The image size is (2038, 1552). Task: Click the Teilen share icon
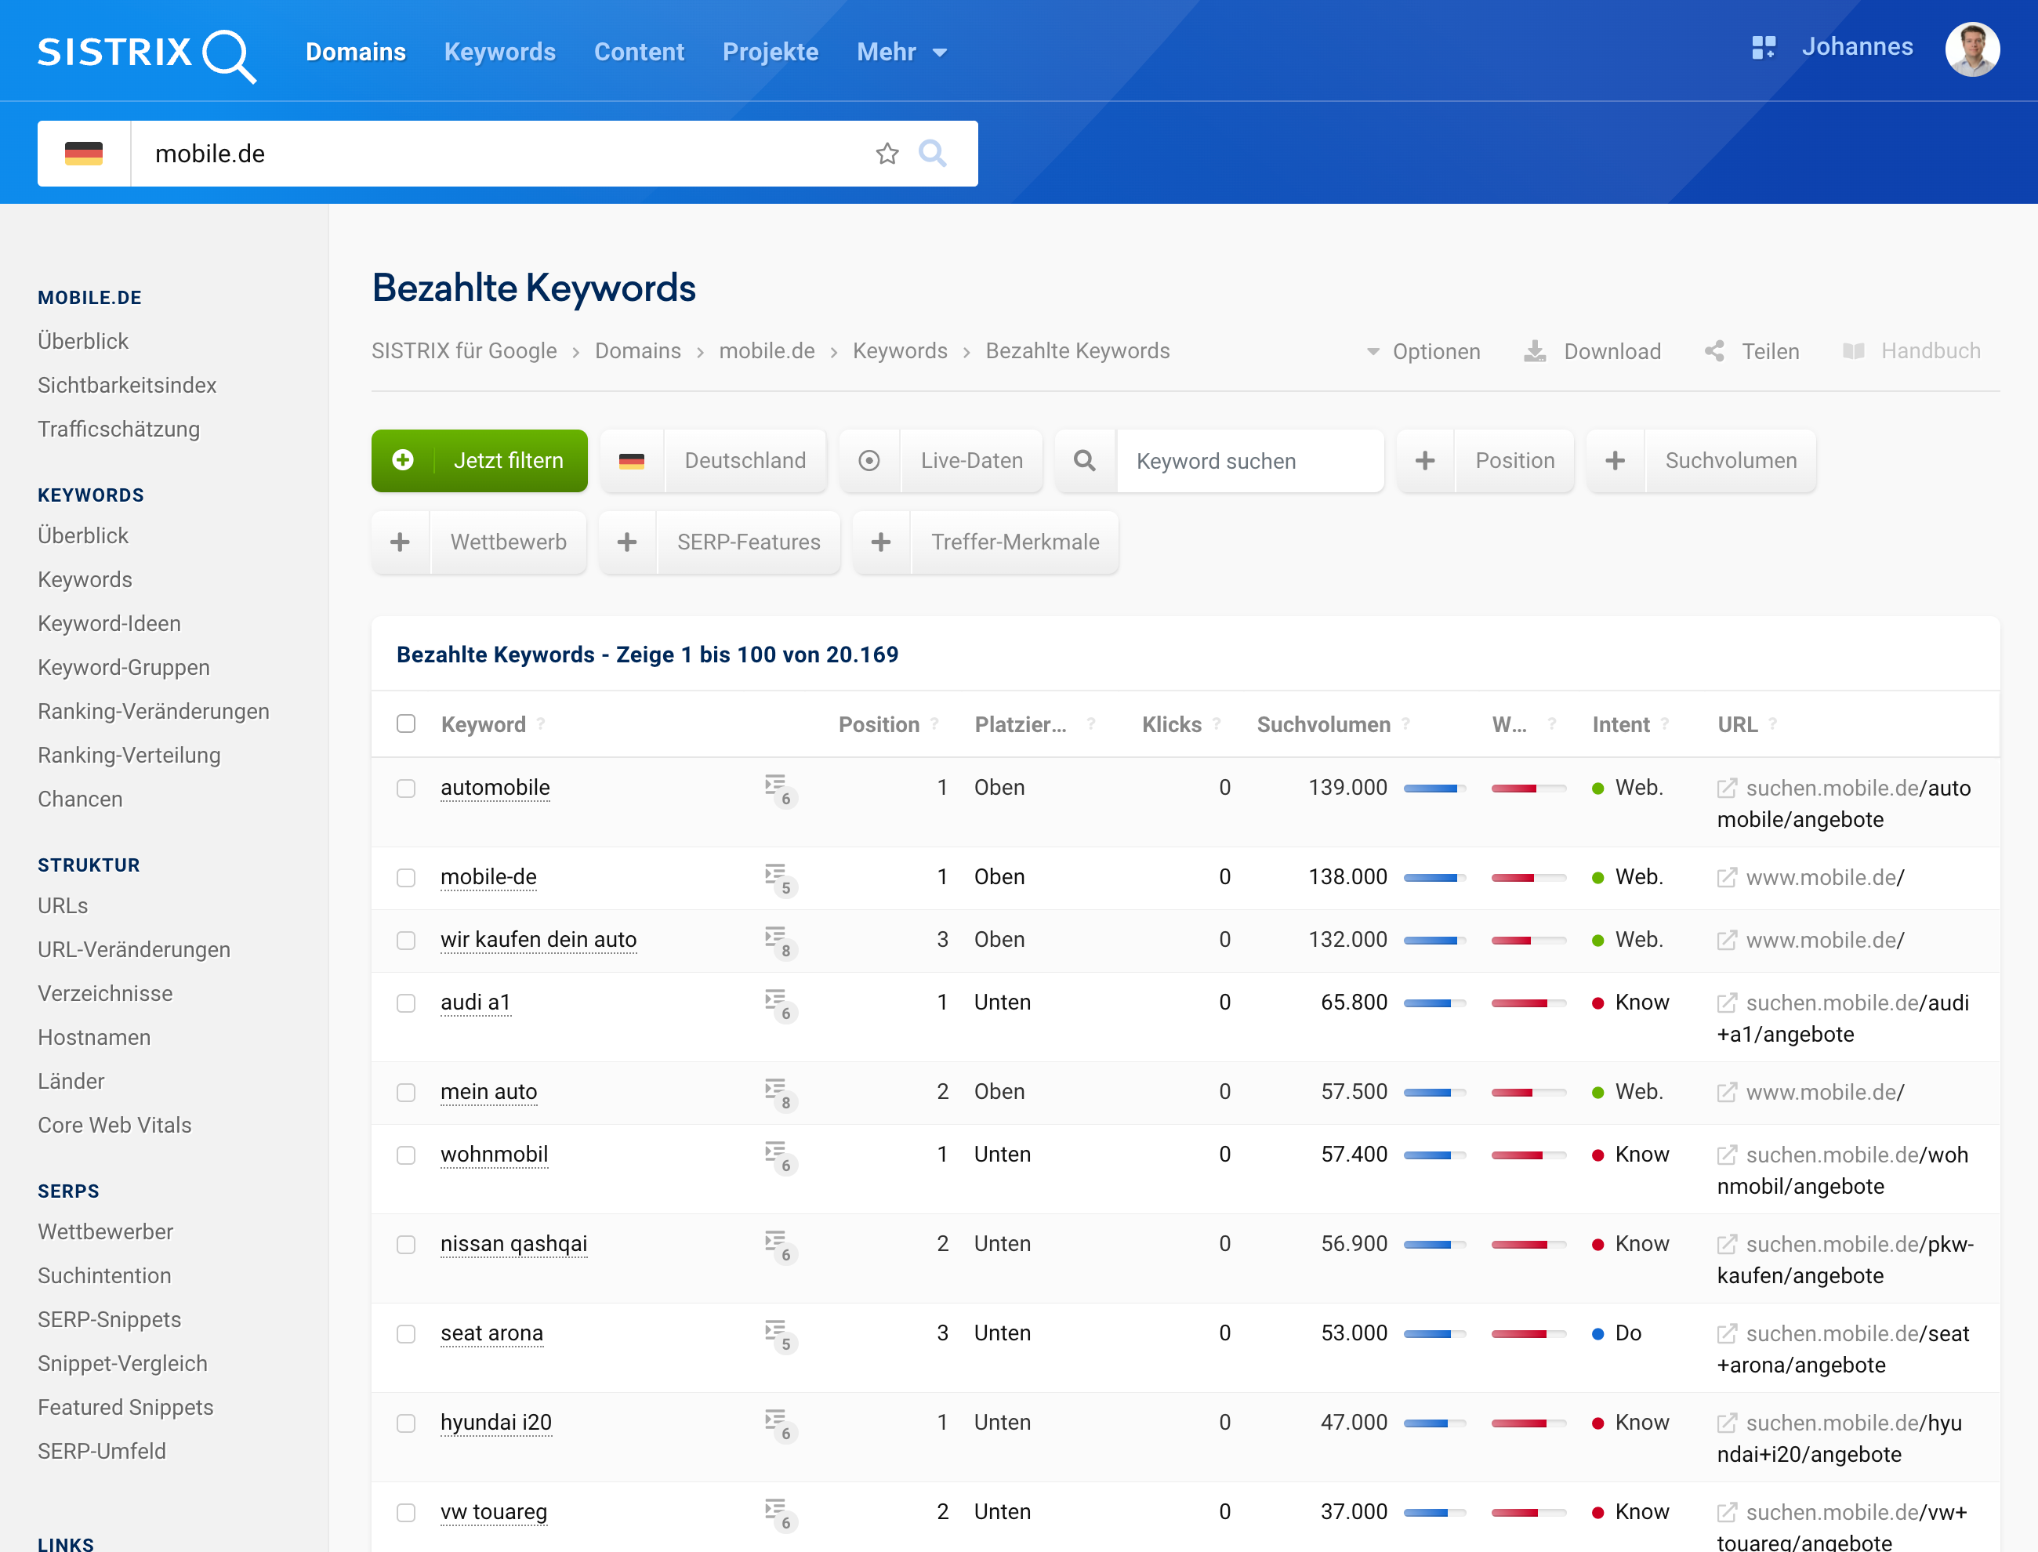pyautogui.click(x=1714, y=351)
